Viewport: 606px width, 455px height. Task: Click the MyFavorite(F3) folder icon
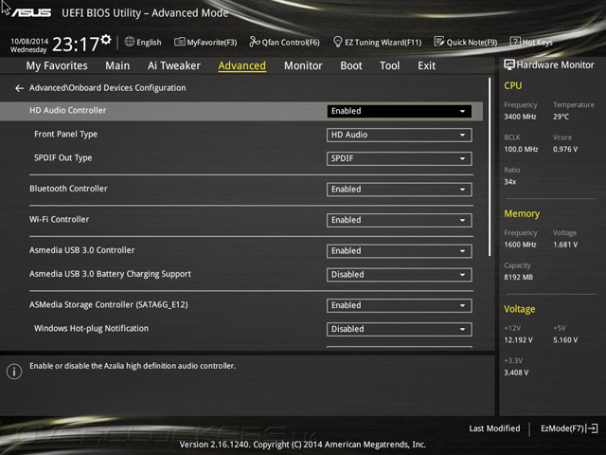[179, 42]
